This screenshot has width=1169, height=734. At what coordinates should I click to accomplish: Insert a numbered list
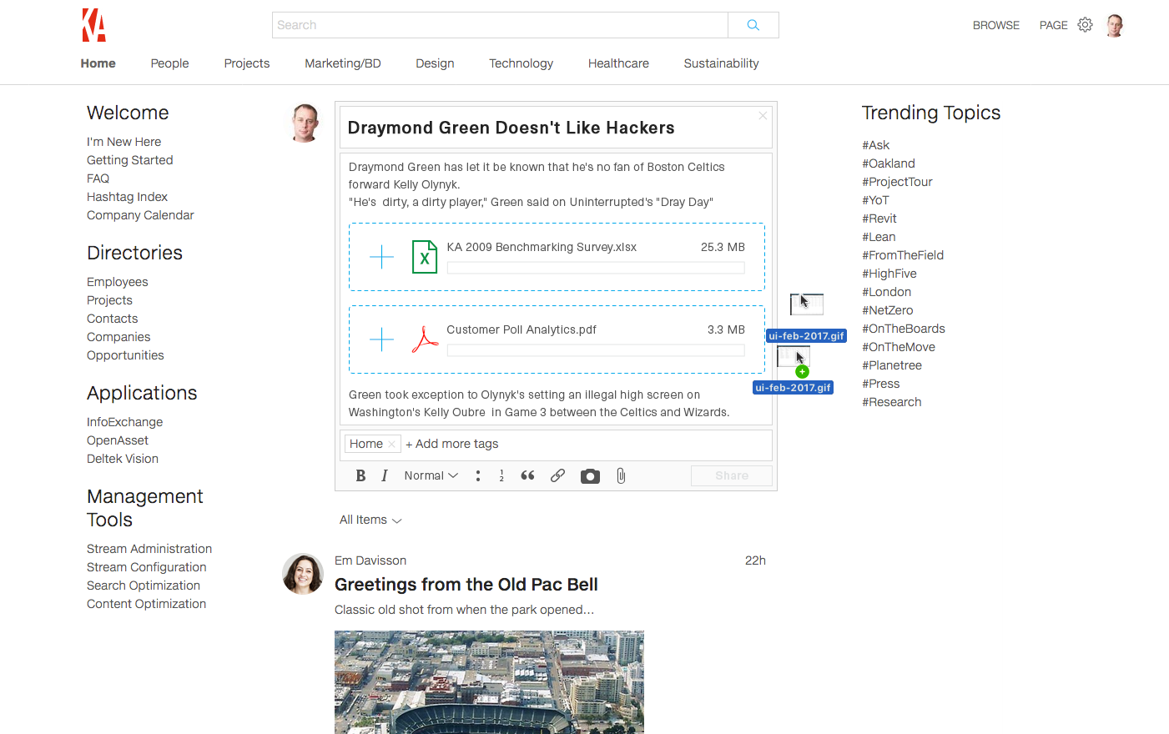(501, 475)
